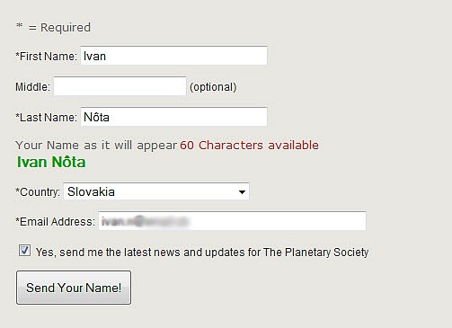452x328 pixels.
Task: Click the Country dropdown arrow
Action: click(x=242, y=192)
